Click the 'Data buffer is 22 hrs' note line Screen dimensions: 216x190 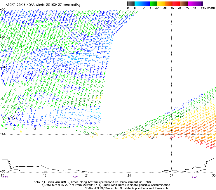point(106,185)
